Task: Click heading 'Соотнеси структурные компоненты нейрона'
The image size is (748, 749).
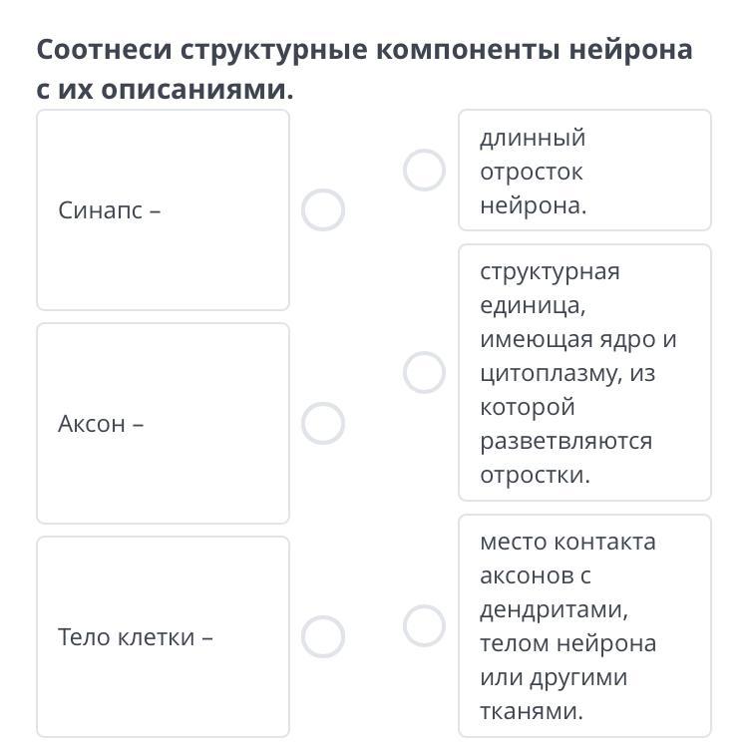Action: (x=364, y=50)
